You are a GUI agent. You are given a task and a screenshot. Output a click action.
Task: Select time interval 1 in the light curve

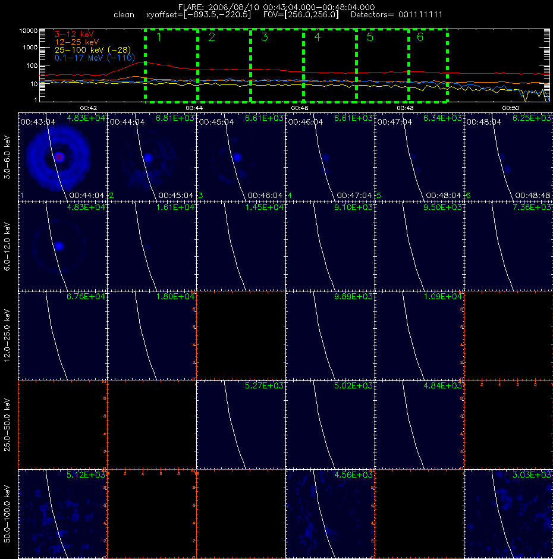(171, 65)
